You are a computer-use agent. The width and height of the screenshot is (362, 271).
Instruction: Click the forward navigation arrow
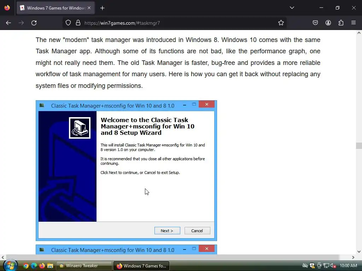(21, 23)
